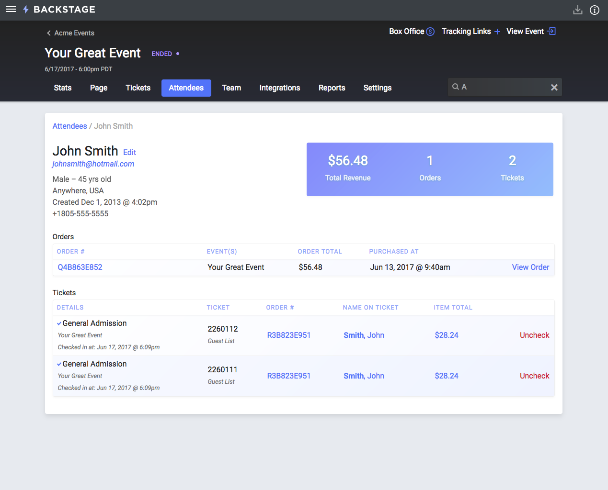
Task: Click the $28.24 total for ticket 2260112
Action: point(447,335)
